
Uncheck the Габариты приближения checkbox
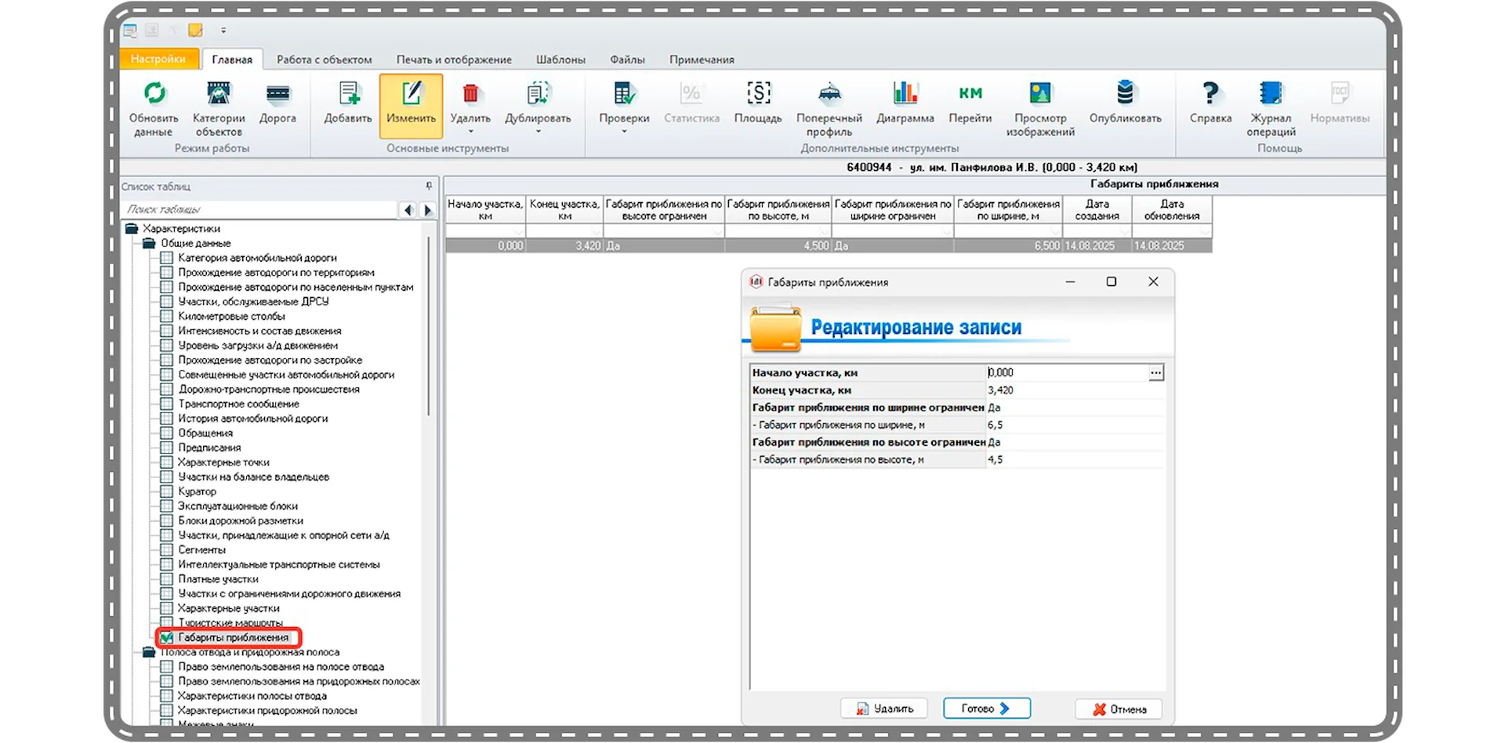[166, 638]
